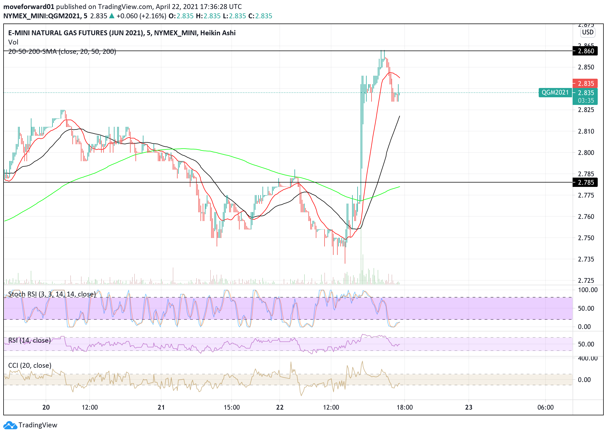Click the 400.00 CCI scale label

(x=588, y=358)
